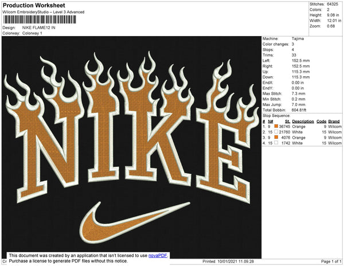Click the orange swoosh logo in the design
344x266 pixels.
(135, 222)
